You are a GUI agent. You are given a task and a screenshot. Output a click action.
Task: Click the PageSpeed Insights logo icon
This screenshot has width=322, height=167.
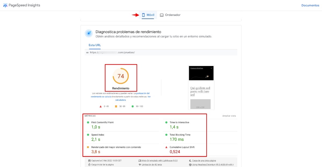(x=5, y=5)
